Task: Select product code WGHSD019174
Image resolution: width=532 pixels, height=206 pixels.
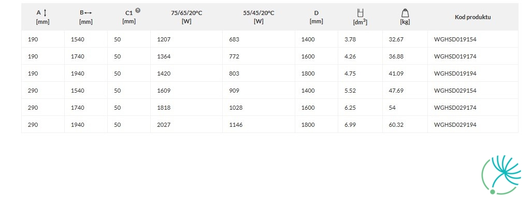Action: (x=455, y=56)
